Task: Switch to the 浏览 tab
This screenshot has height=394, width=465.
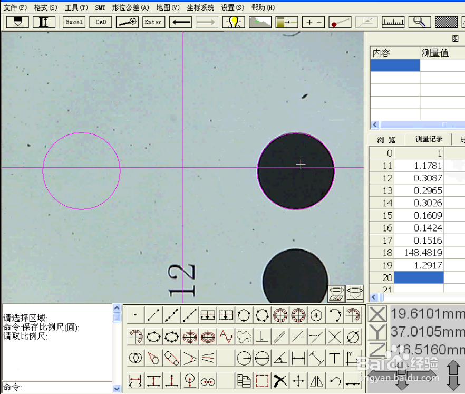Action: [x=386, y=139]
